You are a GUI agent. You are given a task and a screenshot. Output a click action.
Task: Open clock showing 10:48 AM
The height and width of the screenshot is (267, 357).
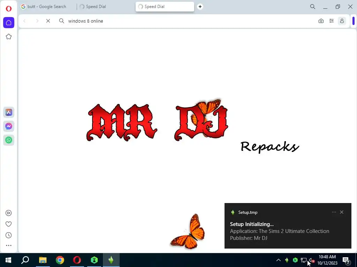pos(327,260)
